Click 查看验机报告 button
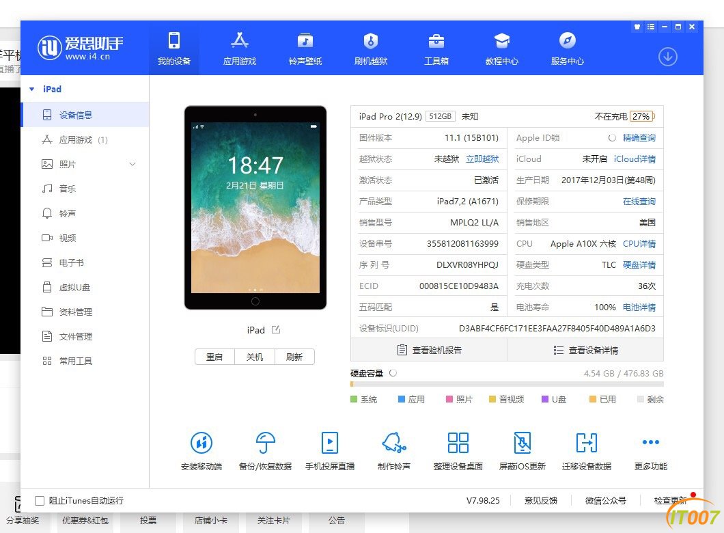 (429, 350)
